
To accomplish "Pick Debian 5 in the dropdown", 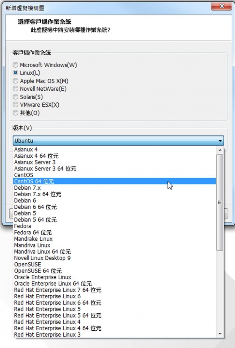I will coord(115,213).
